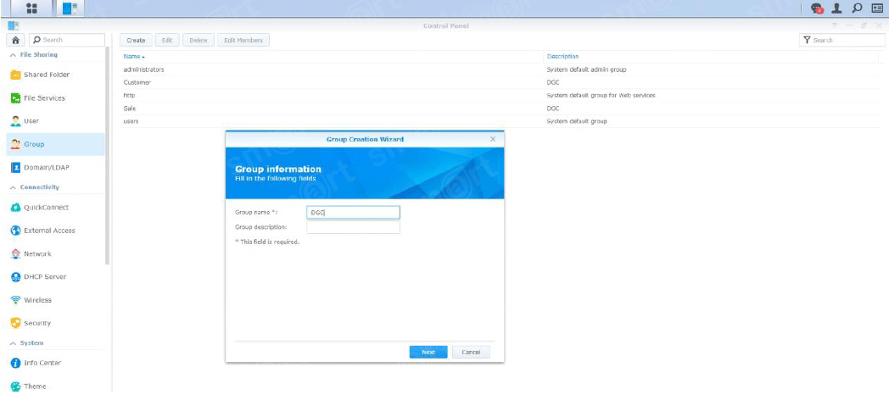Go to Control Panel home icon

coord(16,40)
